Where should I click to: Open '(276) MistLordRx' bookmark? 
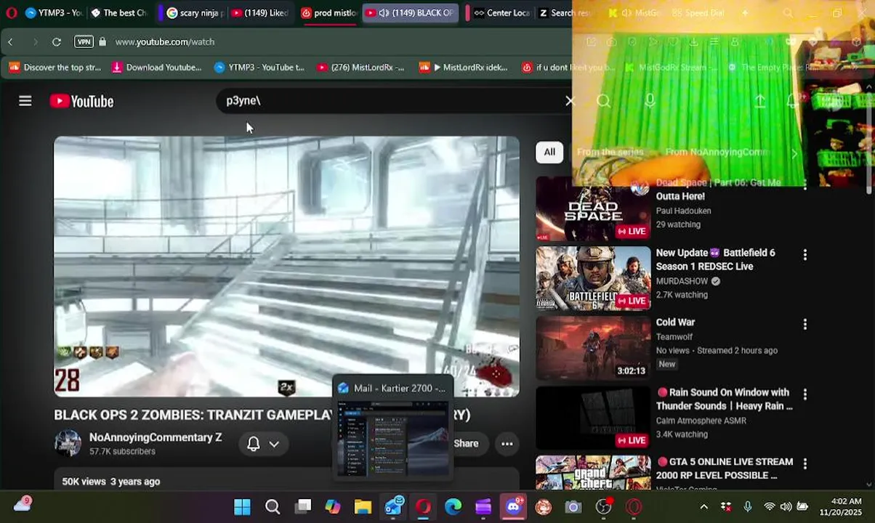pyautogui.click(x=361, y=68)
